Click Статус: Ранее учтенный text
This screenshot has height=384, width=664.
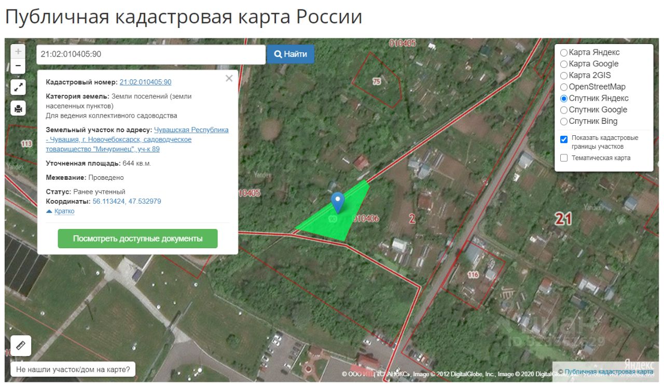(86, 192)
